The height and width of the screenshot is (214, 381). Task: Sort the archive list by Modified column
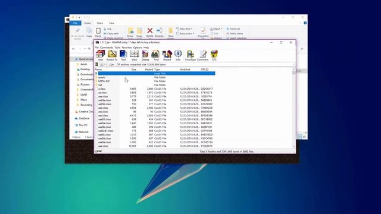point(185,70)
